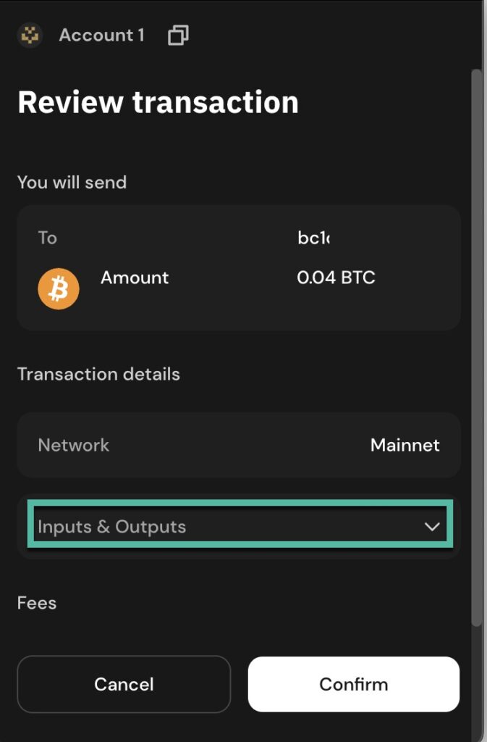Click the You will send label
The width and height of the screenshot is (487, 742).
(72, 182)
